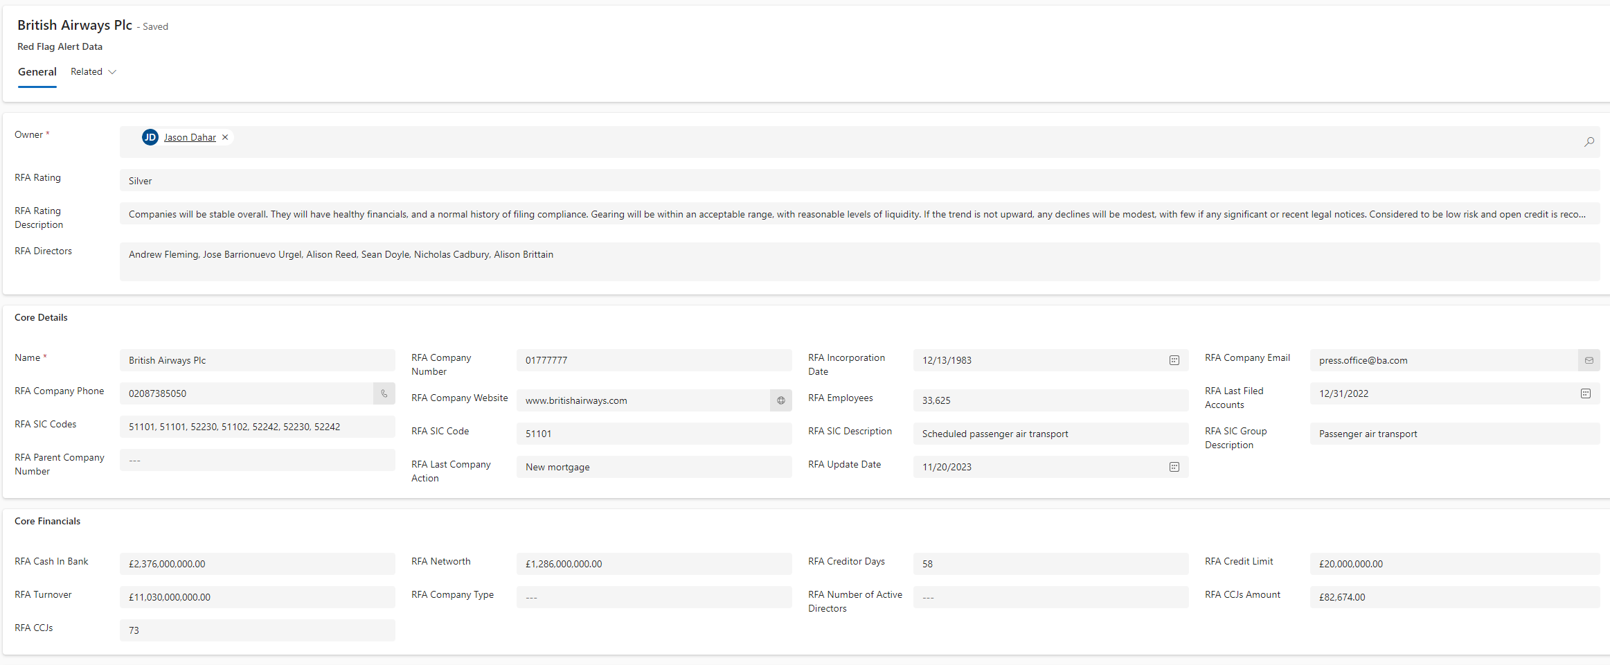
Task: Click the Core Details section heading
Action: (x=41, y=317)
